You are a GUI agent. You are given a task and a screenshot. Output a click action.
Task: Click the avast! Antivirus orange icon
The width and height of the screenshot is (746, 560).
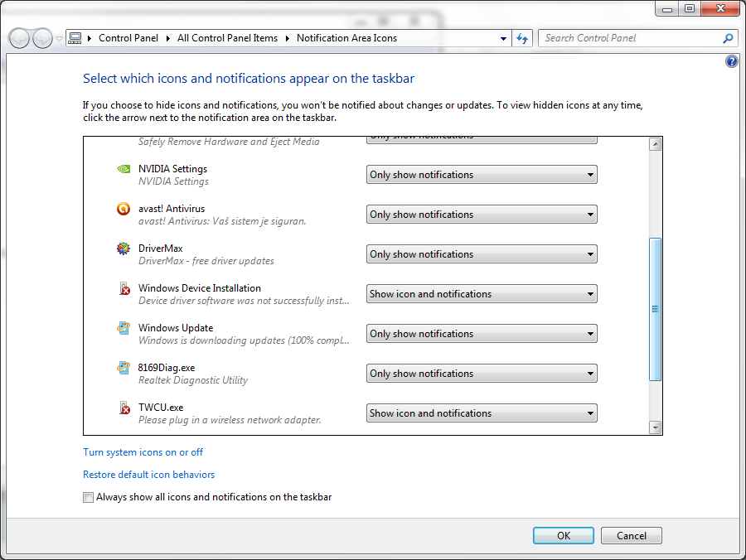point(124,209)
